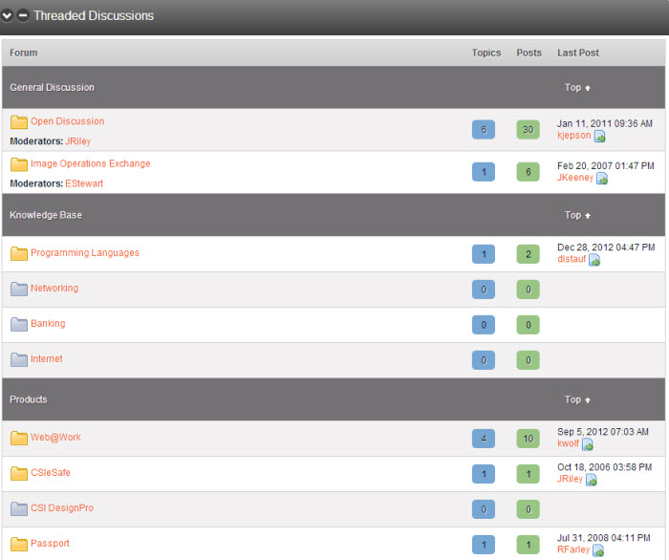The width and height of the screenshot is (669, 560).
Task: Click the Open Discussion folder icon
Action: click(19, 122)
